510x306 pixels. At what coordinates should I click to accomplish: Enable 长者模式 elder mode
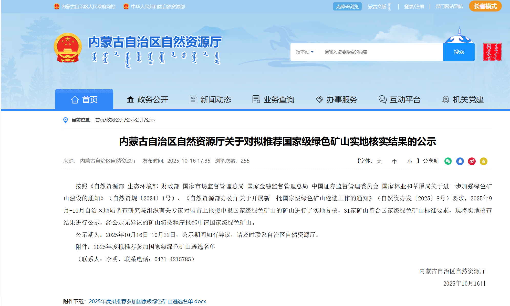(485, 6)
